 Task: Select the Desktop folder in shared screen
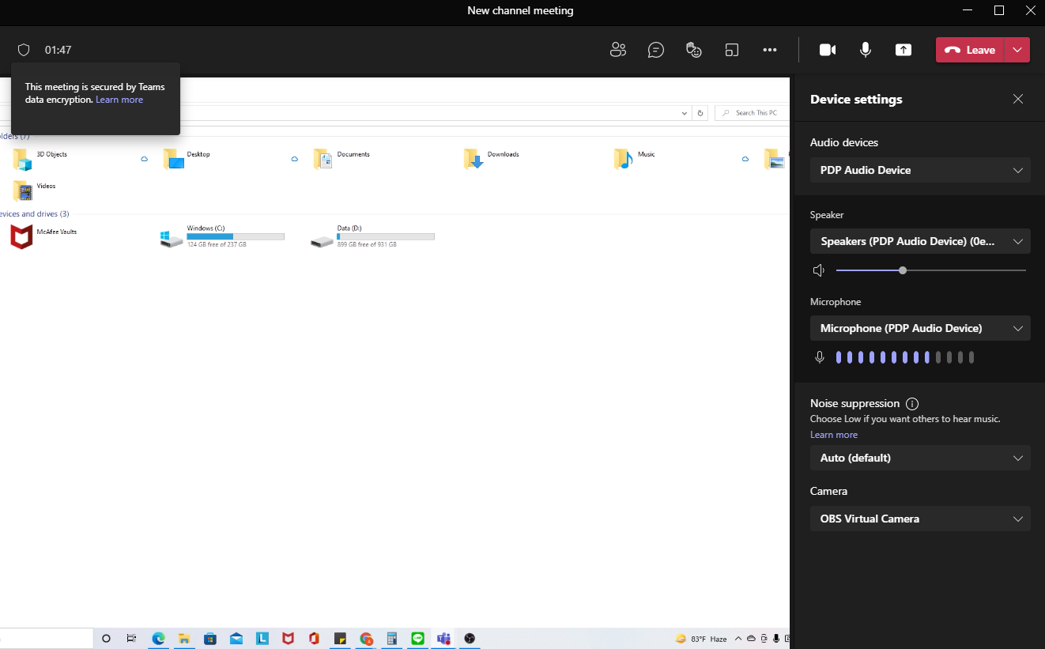tap(187, 158)
